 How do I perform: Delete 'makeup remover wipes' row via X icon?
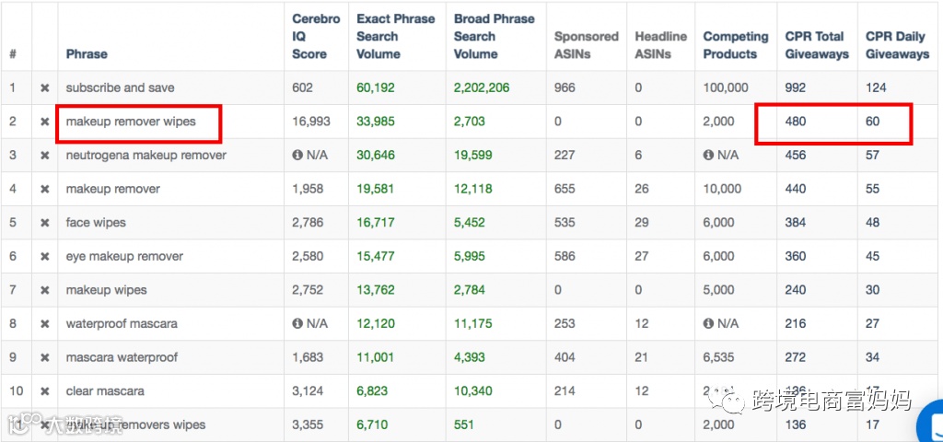(44, 122)
